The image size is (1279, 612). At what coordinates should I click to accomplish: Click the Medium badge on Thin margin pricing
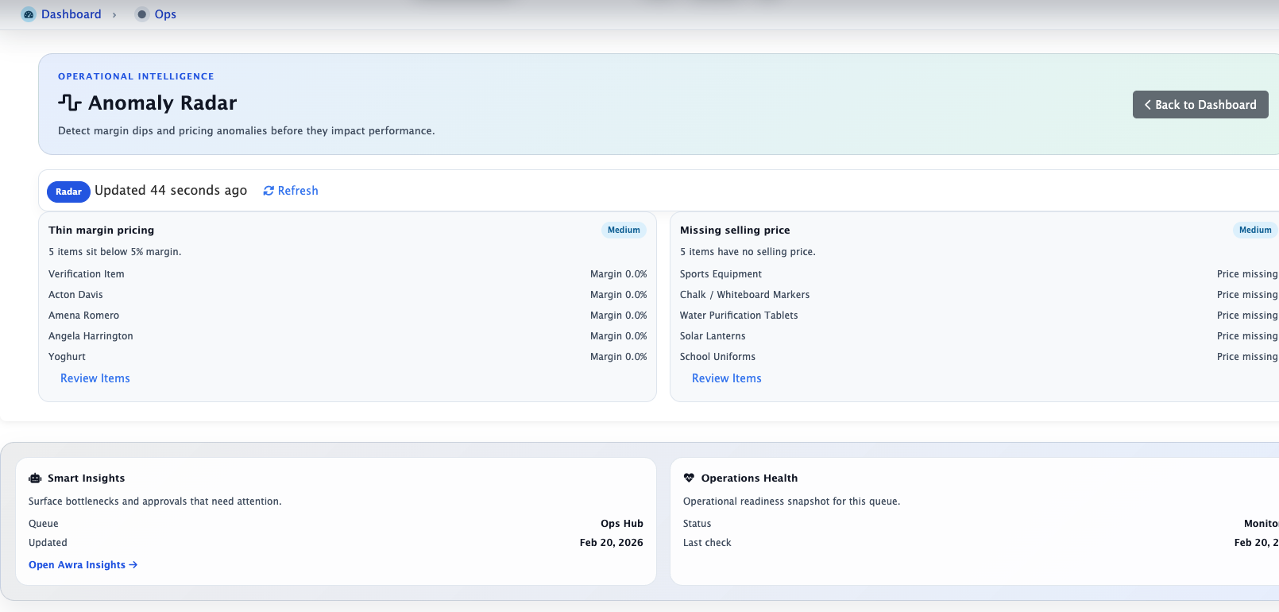pyautogui.click(x=624, y=230)
